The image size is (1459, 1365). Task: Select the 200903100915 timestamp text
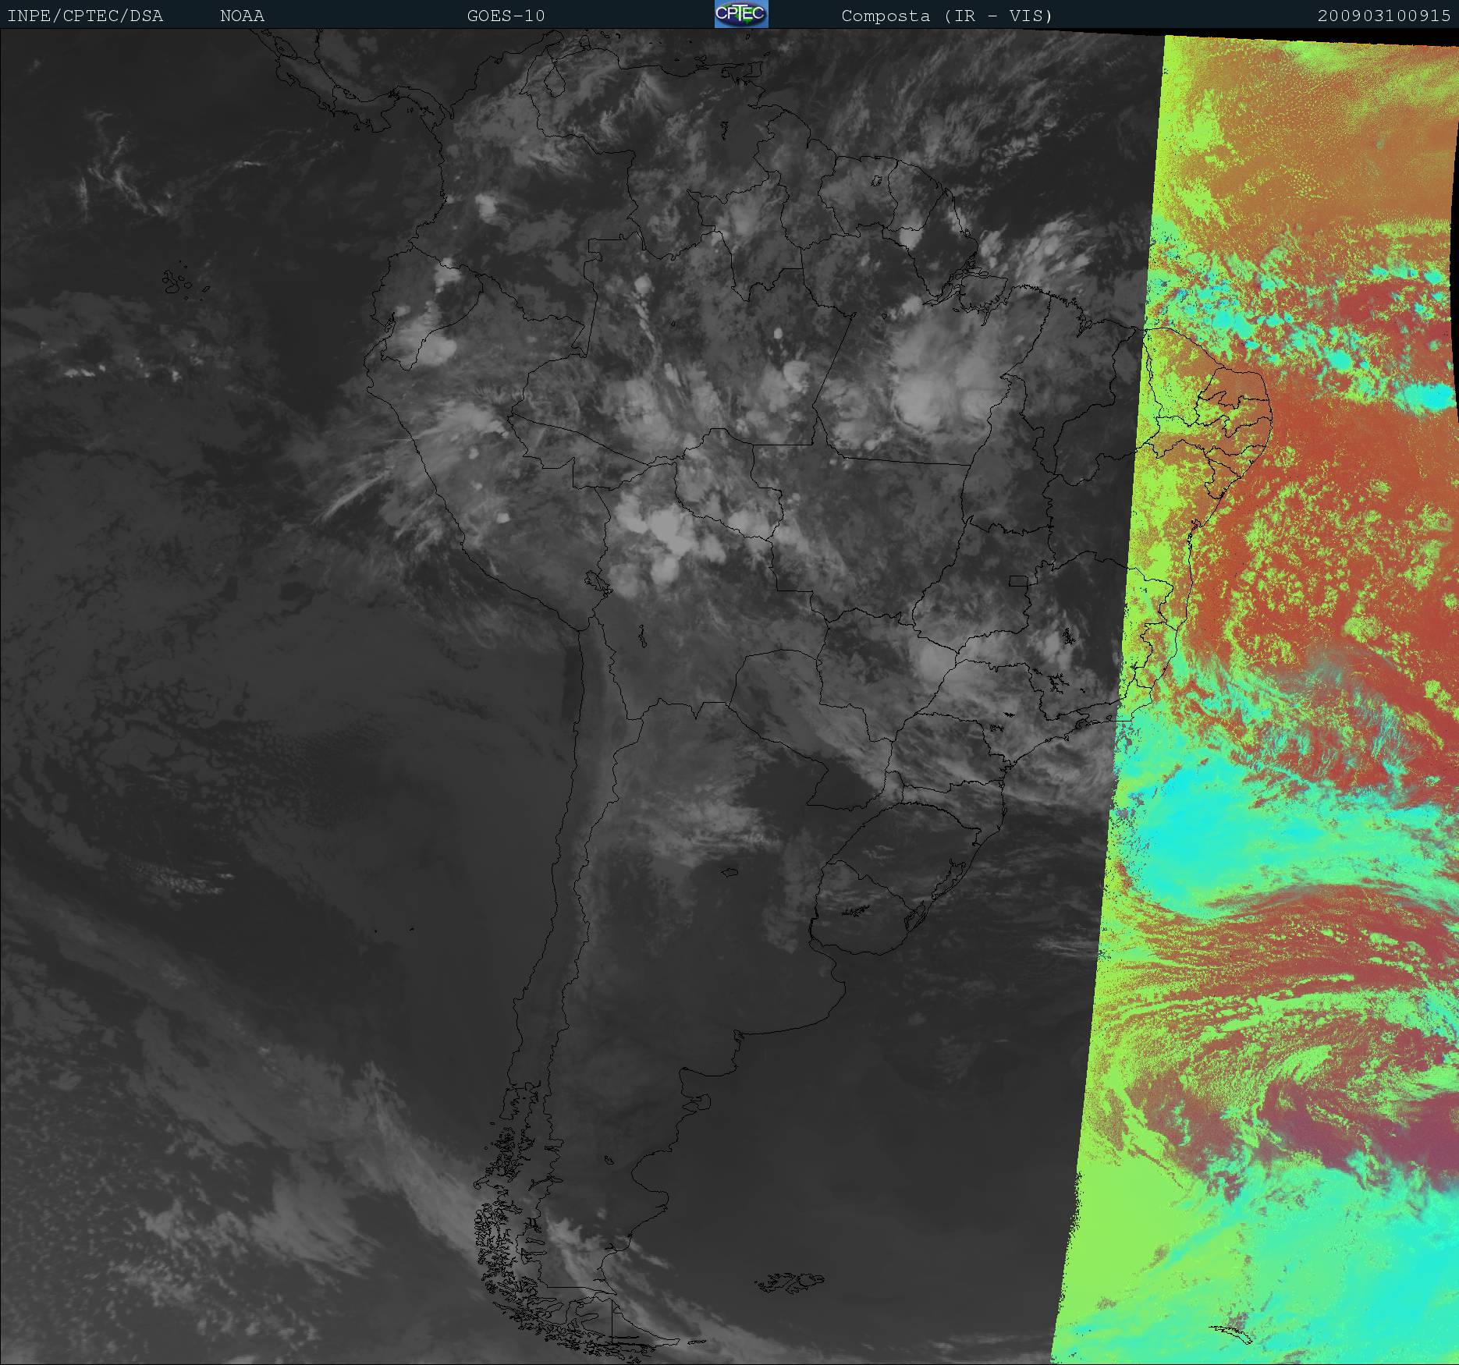coord(1384,16)
